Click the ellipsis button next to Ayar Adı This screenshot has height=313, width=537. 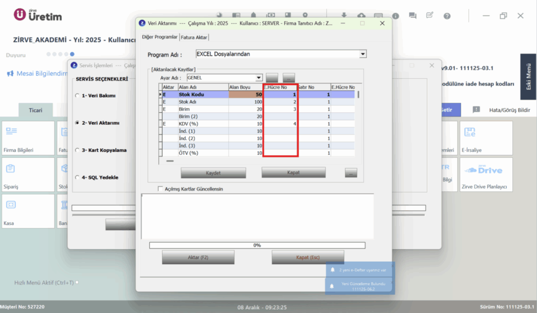pyautogui.click(x=289, y=78)
